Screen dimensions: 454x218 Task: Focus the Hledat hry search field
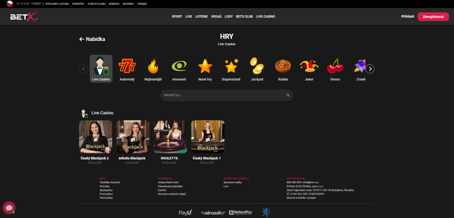(227, 95)
